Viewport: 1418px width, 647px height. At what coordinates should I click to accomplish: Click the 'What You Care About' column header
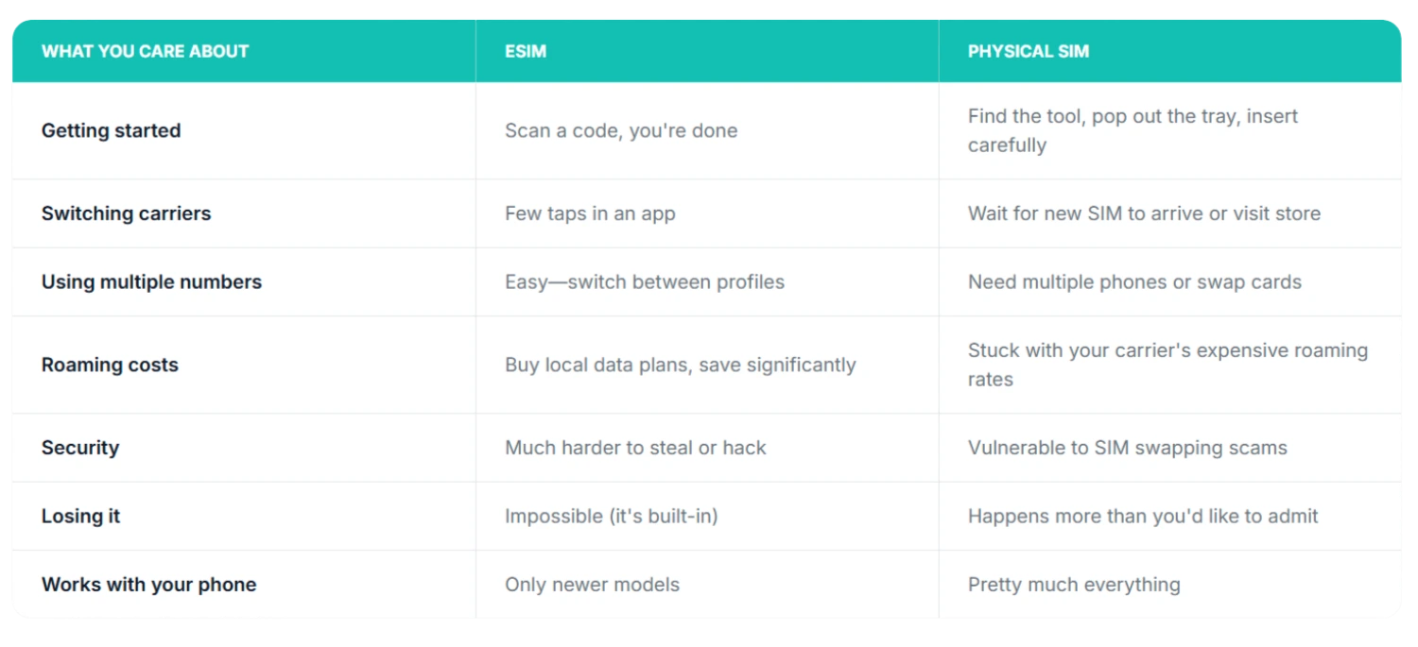point(145,51)
